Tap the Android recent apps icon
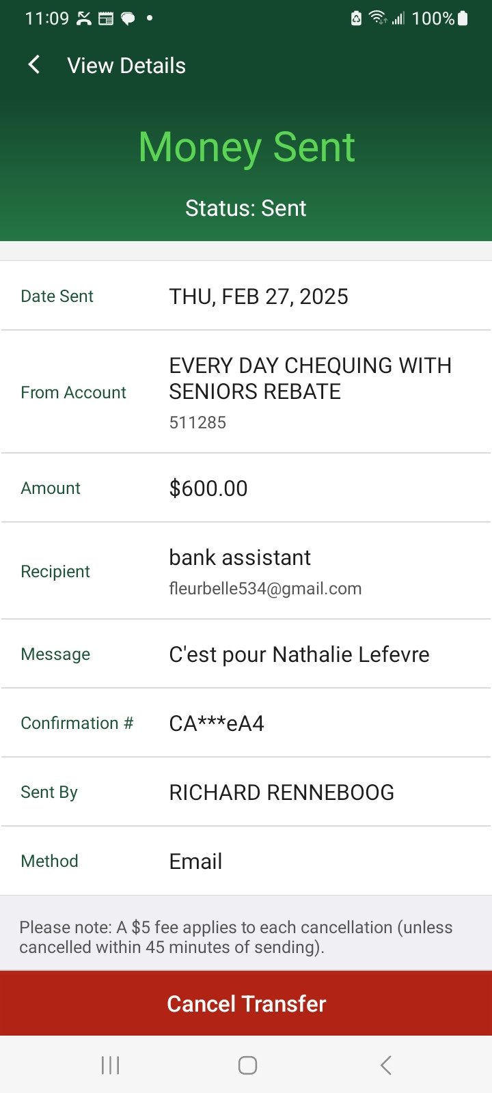 (x=110, y=1065)
